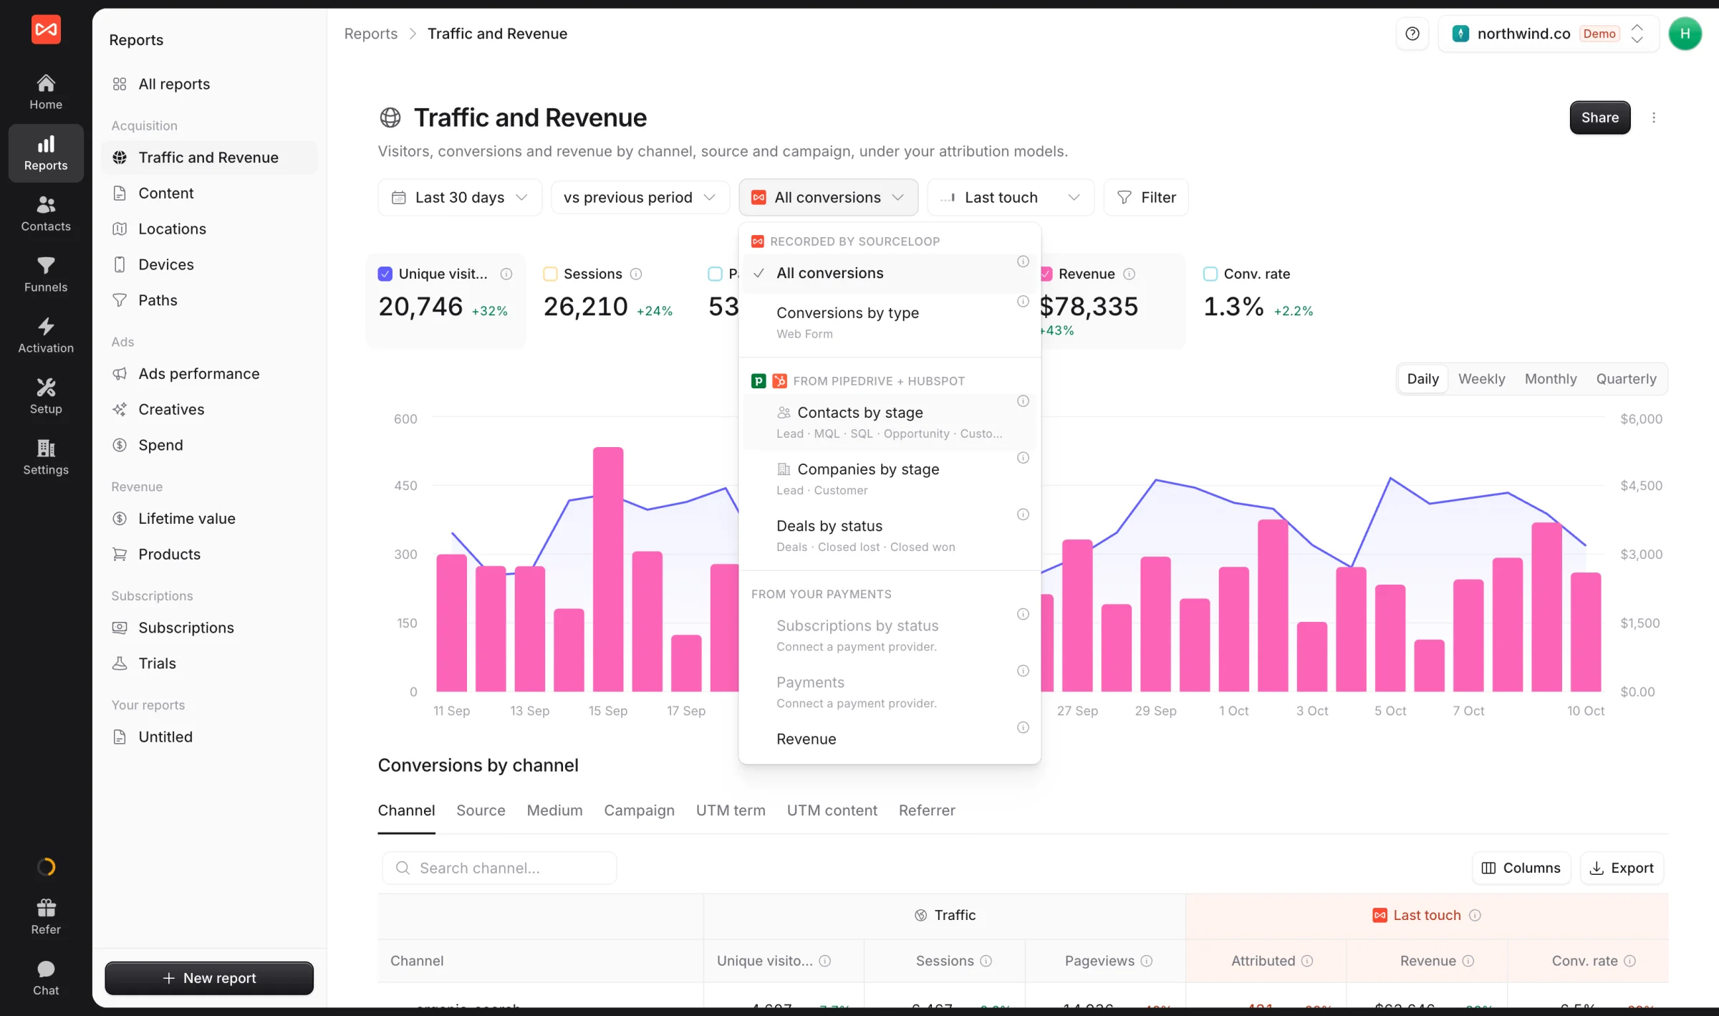Open the Last touch attribution dropdown

coord(1011,197)
